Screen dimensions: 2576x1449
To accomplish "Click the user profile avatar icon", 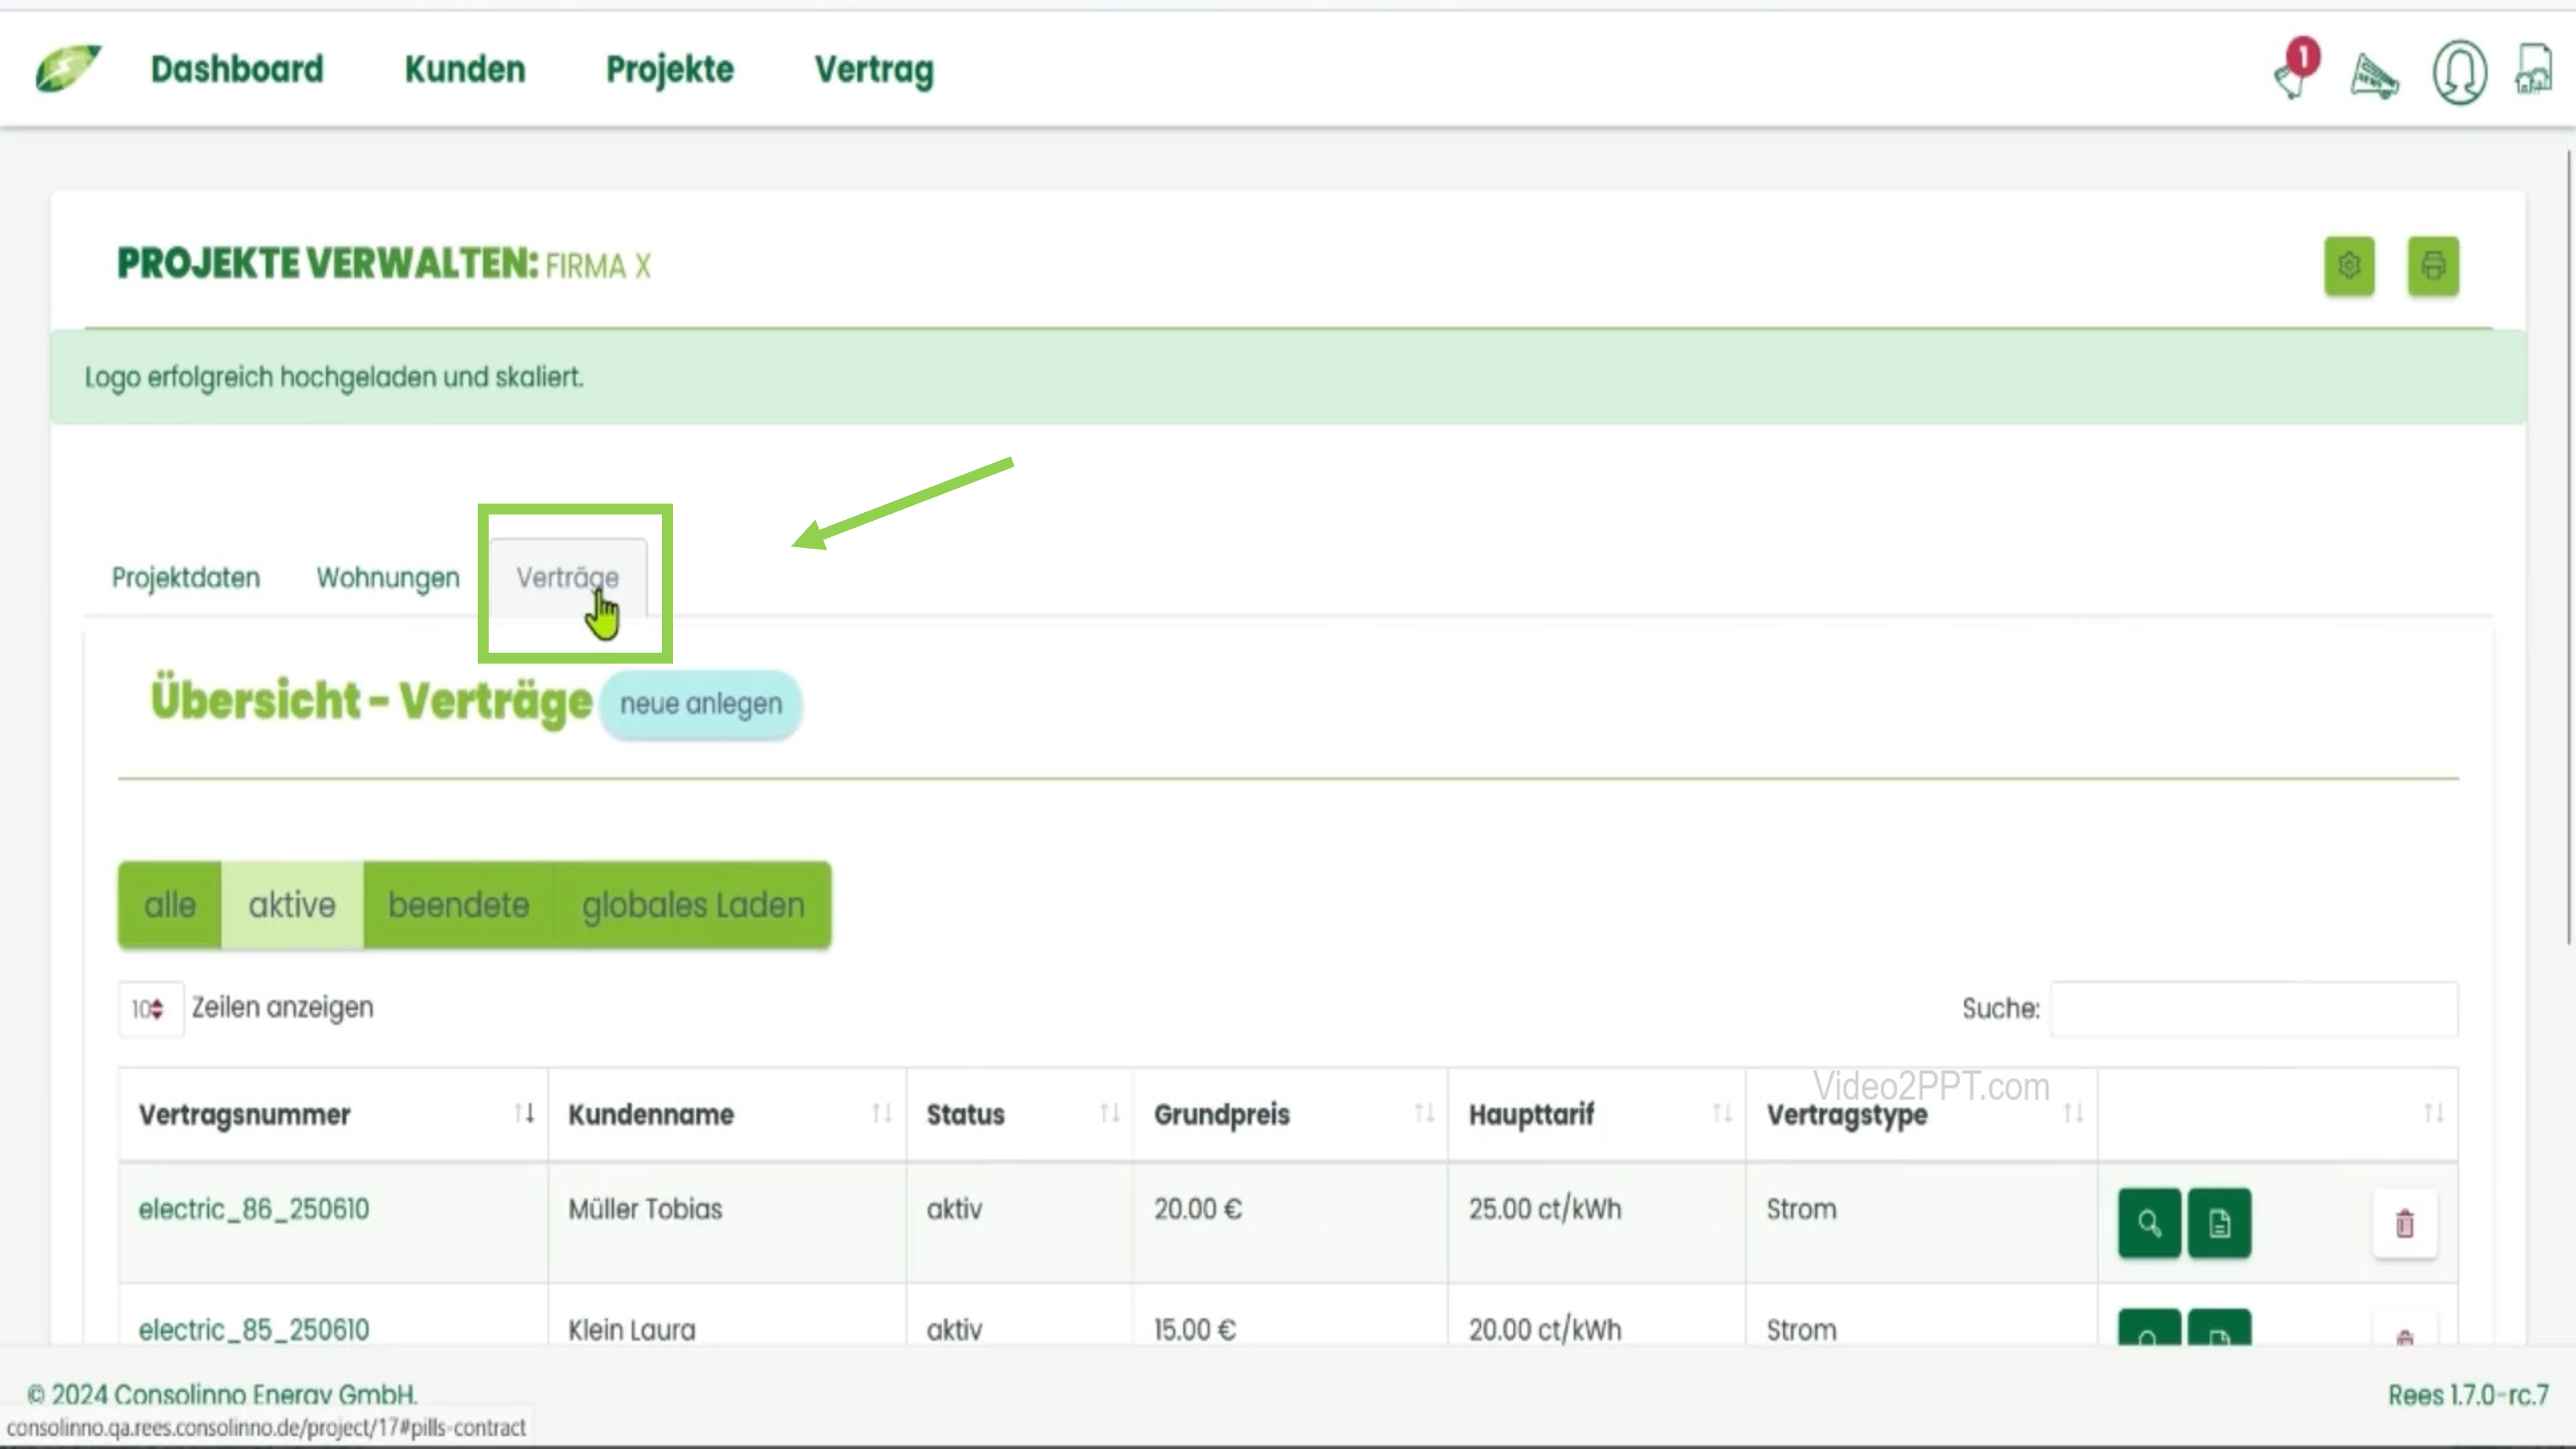I will (2459, 72).
